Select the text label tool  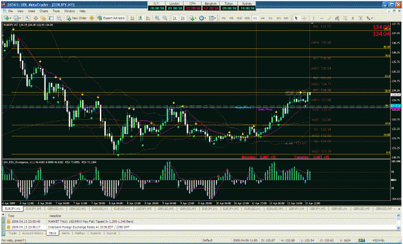[x=360, y=18]
